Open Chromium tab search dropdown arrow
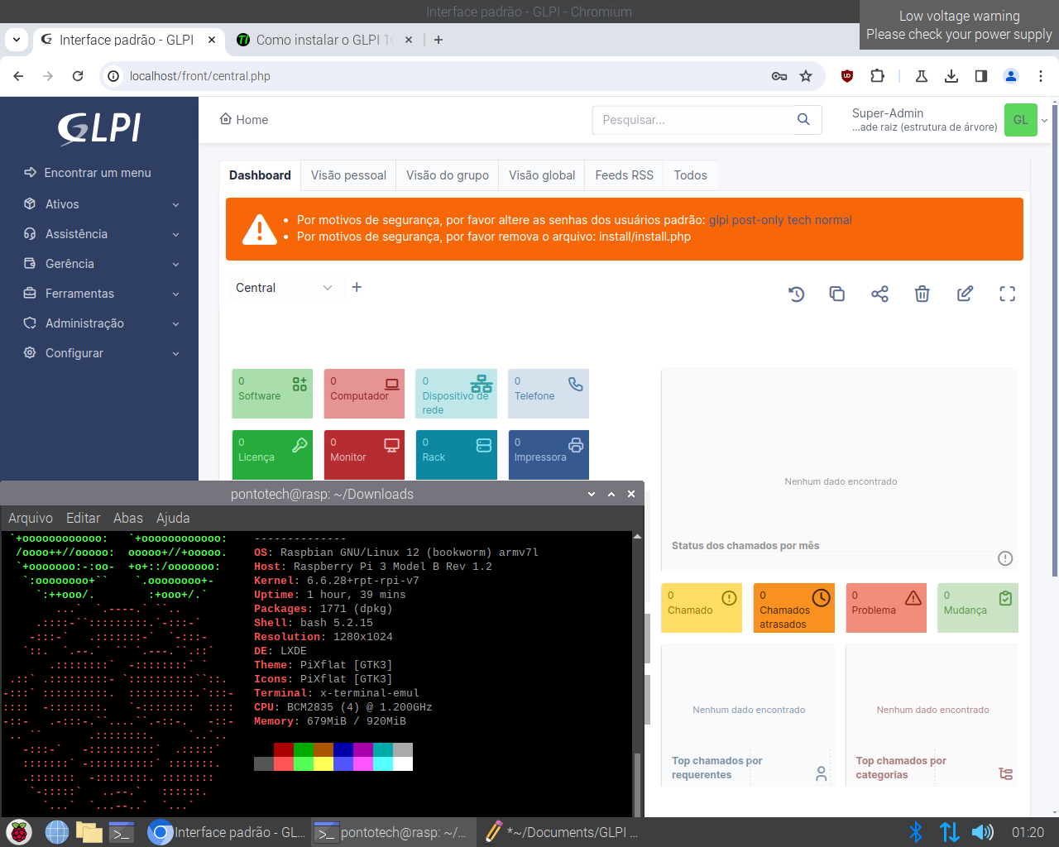 pos(17,39)
